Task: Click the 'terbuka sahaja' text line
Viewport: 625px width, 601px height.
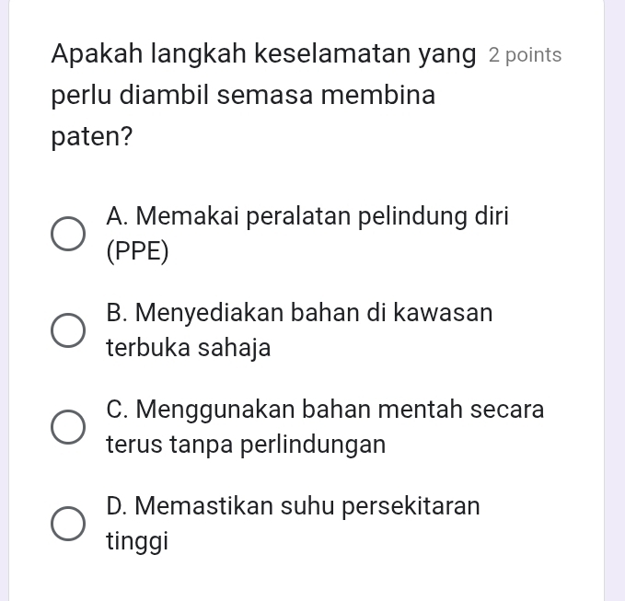Action: [x=189, y=348]
